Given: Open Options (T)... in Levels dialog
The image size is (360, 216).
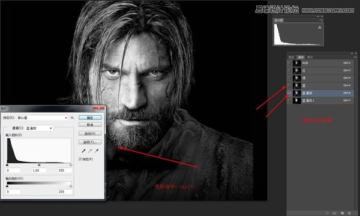Looking at the screenshot, I should pyautogui.click(x=90, y=142).
